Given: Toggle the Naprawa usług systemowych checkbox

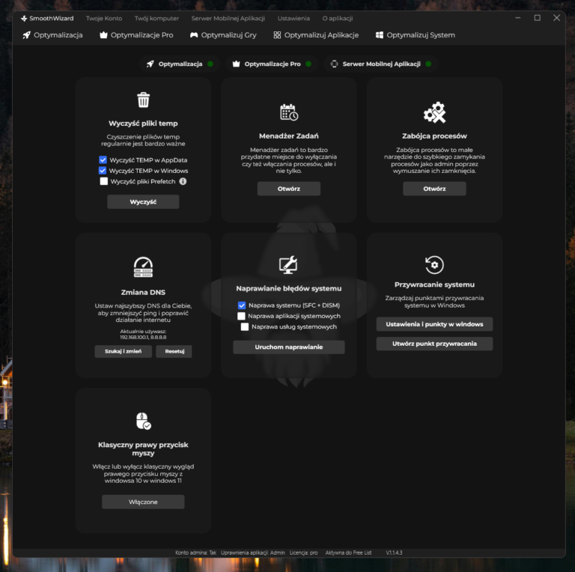Looking at the screenshot, I should (x=245, y=326).
